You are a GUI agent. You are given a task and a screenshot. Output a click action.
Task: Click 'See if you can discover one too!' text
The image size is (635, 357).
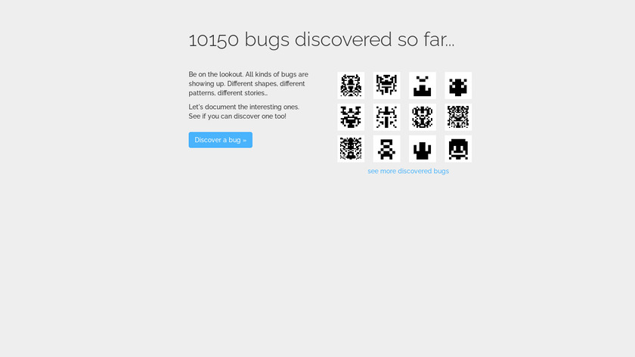click(237, 116)
